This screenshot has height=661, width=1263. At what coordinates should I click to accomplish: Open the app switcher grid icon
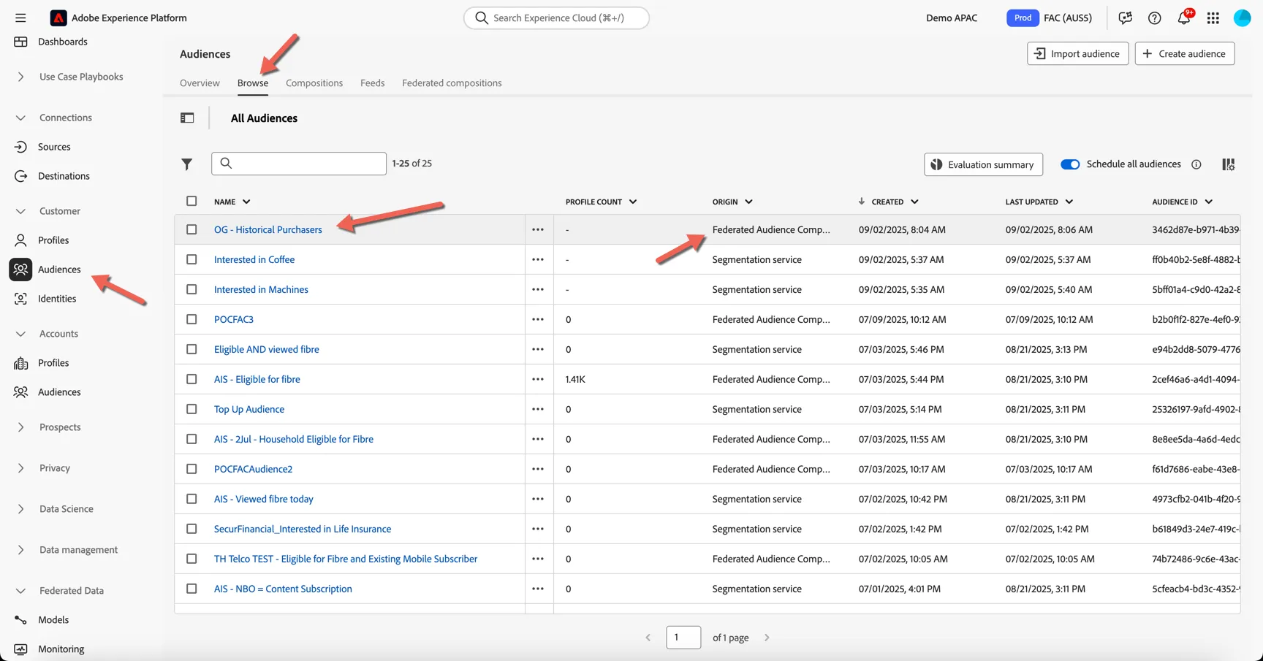(x=1213, y=18)
